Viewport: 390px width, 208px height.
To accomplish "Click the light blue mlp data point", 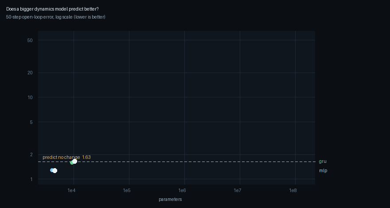I will 52,170.
